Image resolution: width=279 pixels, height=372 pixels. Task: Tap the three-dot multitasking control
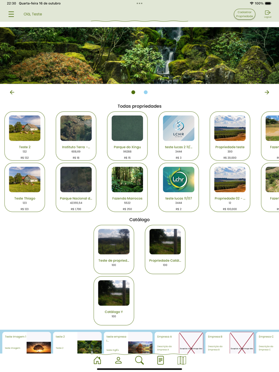(x=139, y=3)
